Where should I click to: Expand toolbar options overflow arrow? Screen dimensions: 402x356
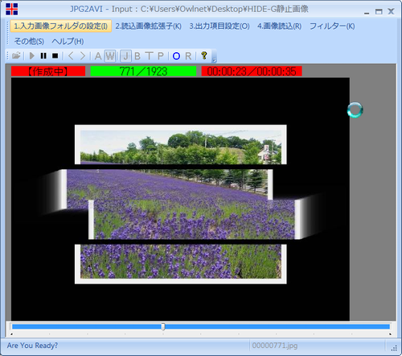[x=214, y=56]
